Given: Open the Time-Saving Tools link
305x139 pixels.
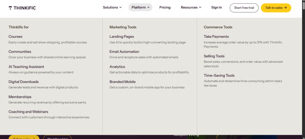Looking at the screenshot, I should (x=219, y=75).
